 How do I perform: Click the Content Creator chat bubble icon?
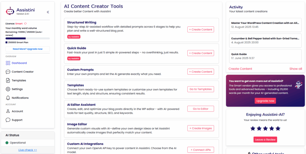click(x=8, y=72)
